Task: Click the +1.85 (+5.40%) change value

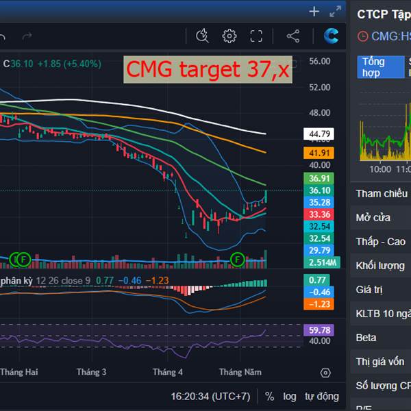Action: coord(70,64)
